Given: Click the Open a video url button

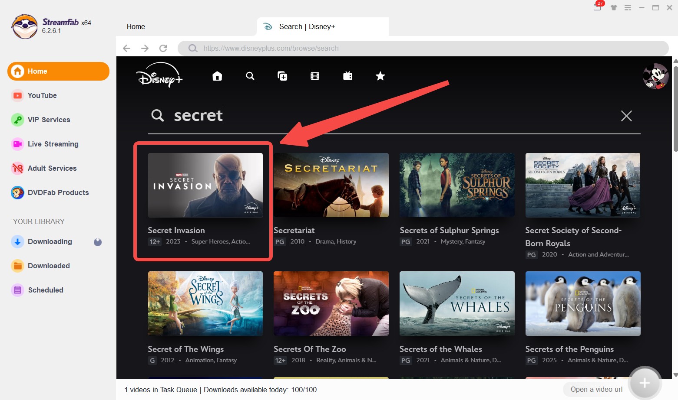Looking at the screenshot, I should pyautogui.click(x=595, y=389).
